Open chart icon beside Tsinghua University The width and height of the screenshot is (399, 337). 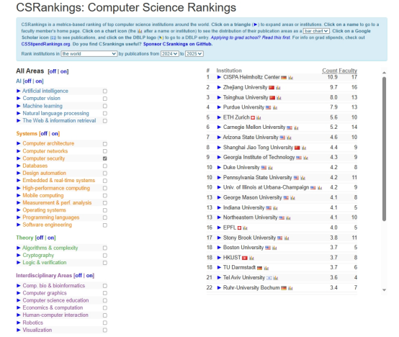click(x=279, y=98)
